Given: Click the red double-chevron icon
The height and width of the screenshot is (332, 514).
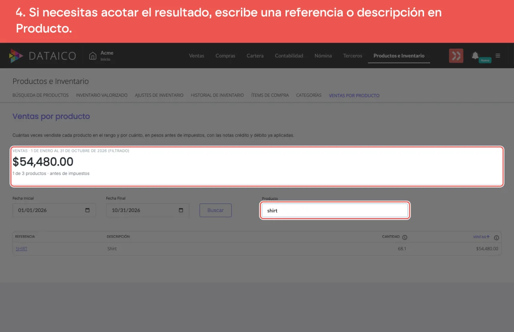Looking at the screenshot, I should pos(456,56).
